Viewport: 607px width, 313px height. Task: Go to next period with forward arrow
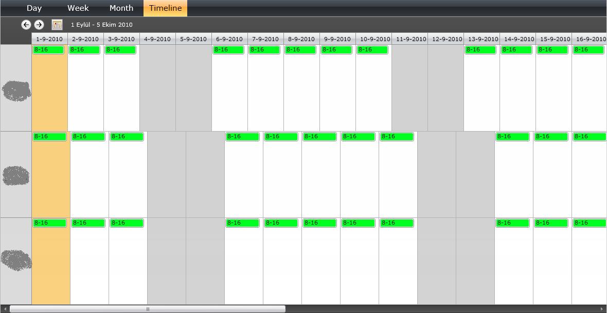(39, 25)
